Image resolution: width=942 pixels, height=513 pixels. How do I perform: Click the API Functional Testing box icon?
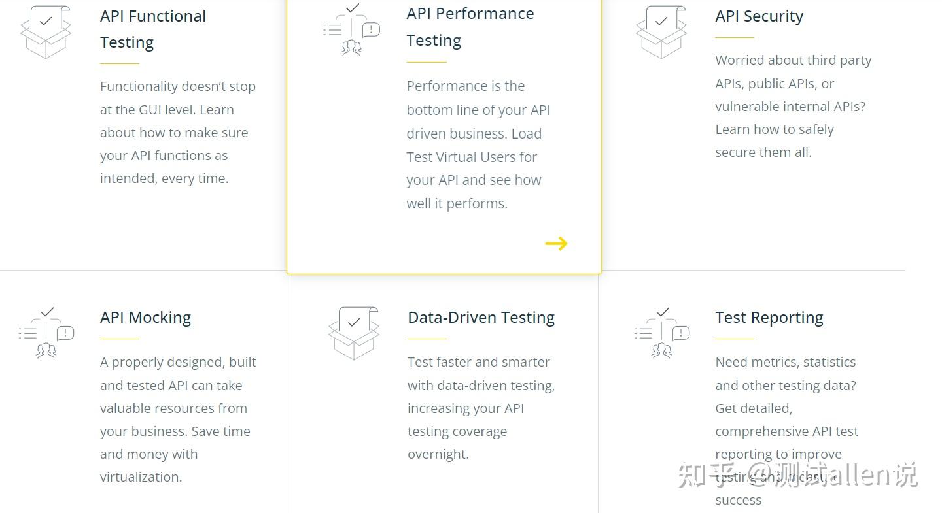tap(46, 31)
